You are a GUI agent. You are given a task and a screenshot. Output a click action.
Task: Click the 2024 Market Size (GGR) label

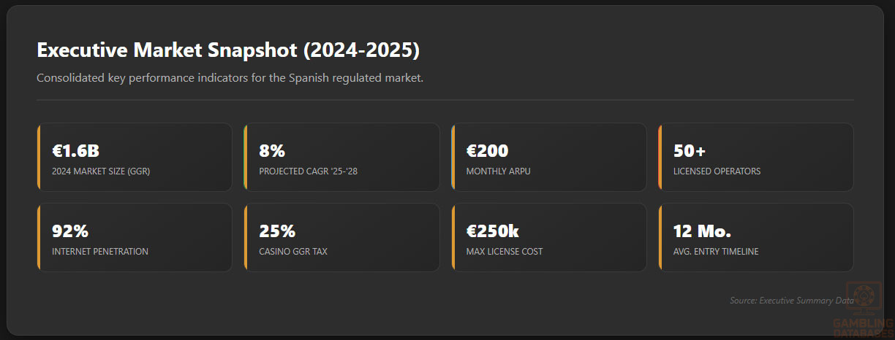click(x=100, y=171)
